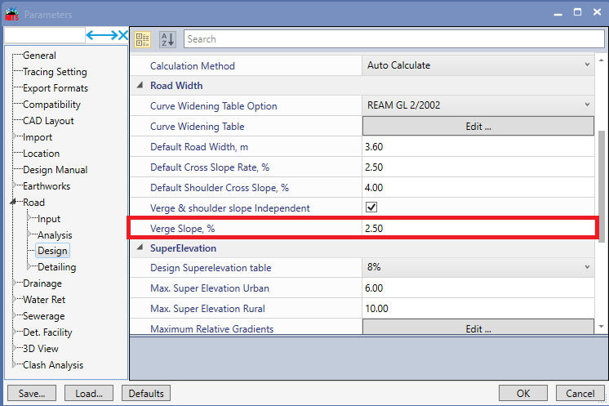This screenshot has width=609, height=406.
Task: Click the blue X clear icon
Action: pos(123,35)
